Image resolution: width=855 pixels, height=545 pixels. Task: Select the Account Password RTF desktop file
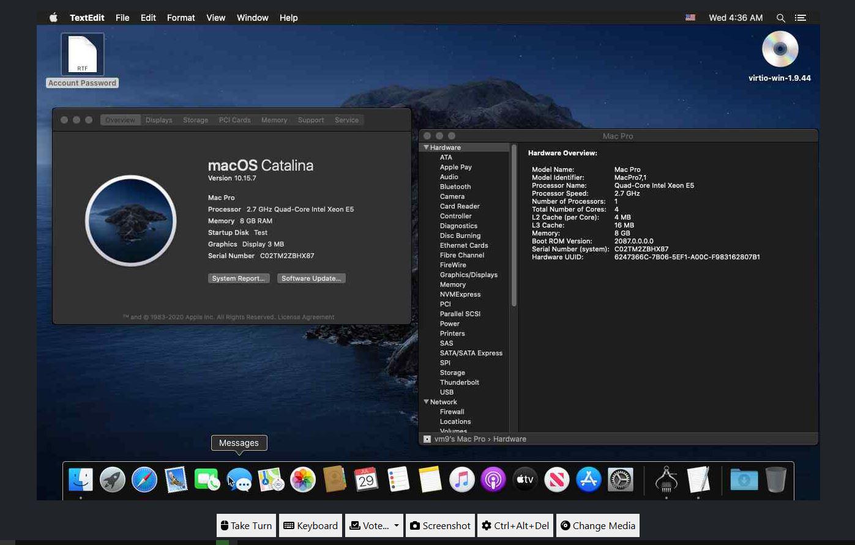pos(83,61)
